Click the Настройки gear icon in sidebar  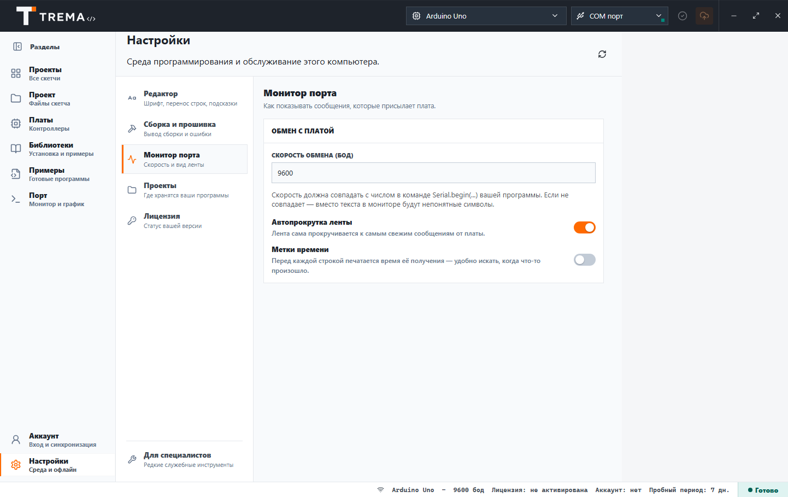[x=16, y=465]
